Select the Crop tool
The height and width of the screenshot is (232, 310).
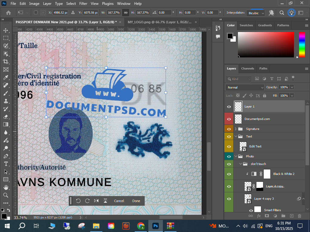5,62
